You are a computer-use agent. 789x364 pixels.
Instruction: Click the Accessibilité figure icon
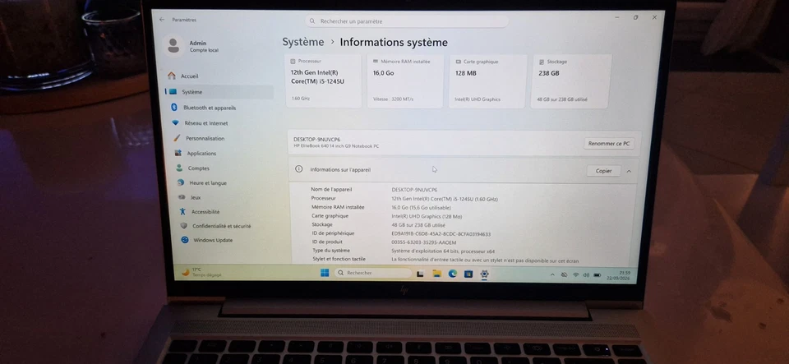coord(182,212)
